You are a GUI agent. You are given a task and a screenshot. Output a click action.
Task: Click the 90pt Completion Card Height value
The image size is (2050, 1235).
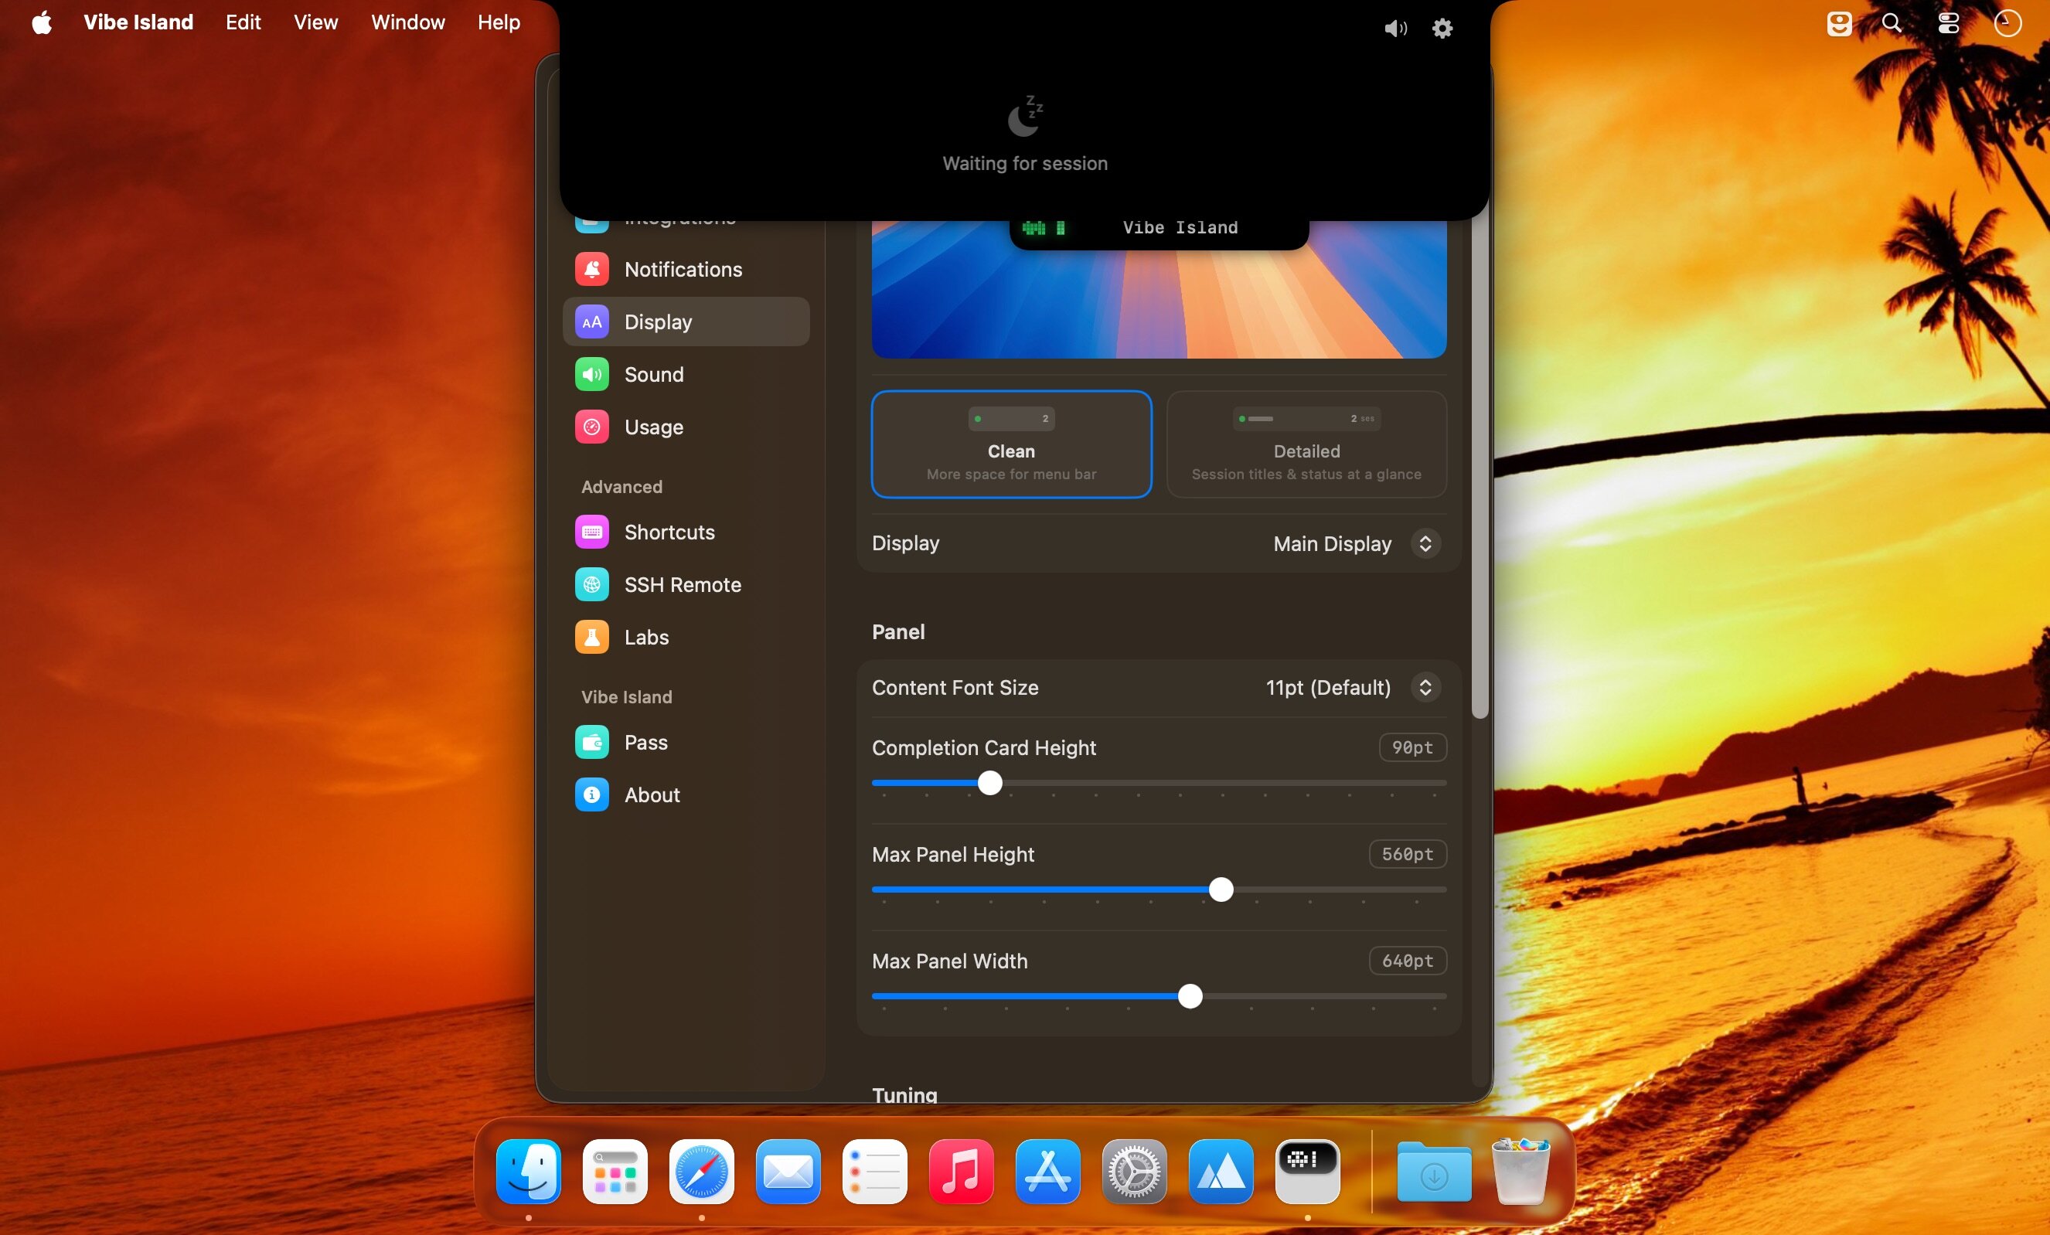click(1413, 747)
